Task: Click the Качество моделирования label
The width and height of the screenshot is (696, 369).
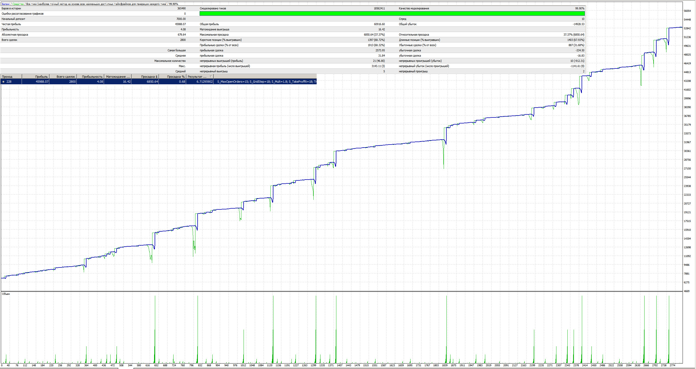Action: [x=414, y=8]
